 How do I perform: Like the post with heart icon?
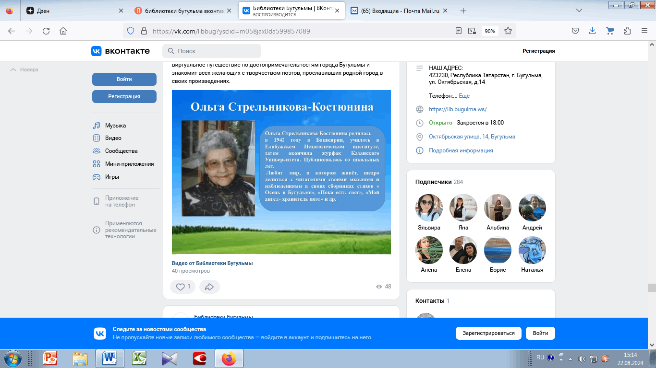[183, 287]
